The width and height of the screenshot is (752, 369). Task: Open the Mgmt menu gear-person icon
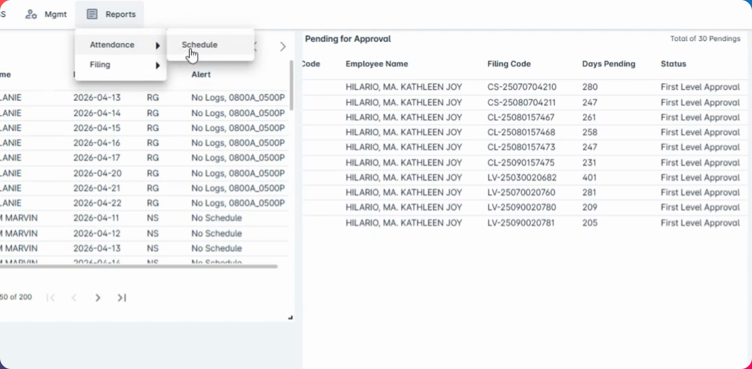(x=31, y=14)
